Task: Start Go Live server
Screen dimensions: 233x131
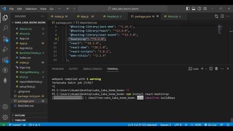Action: point(210,125)
